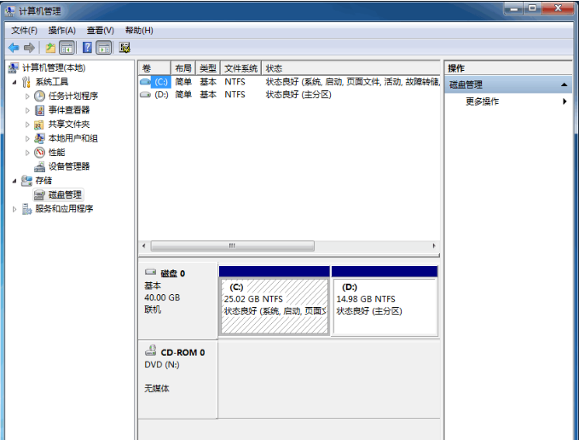Viewport: 579px width, 440px height.
Task: Click the Back arrow in toolbar
Action: 14,48
